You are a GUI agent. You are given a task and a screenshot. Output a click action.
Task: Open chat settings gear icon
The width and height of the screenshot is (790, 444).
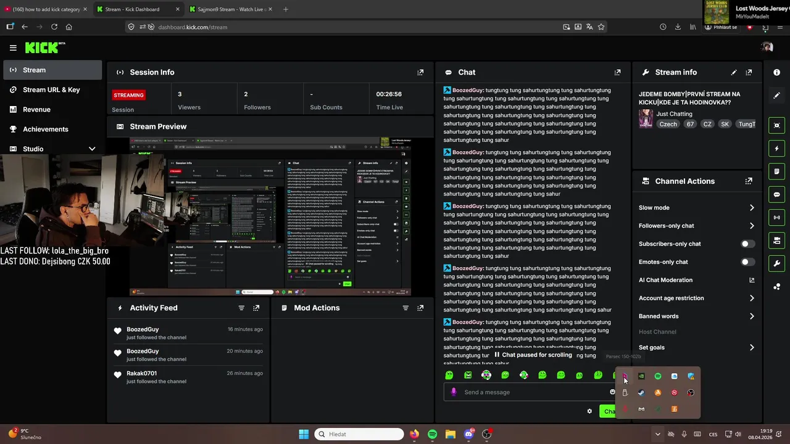589,411
